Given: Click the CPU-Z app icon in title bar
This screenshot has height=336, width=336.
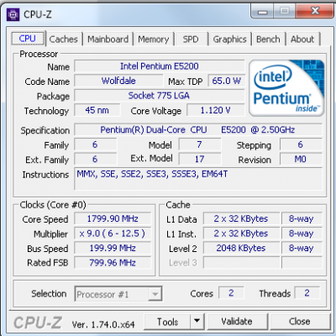Looking at the screenshot, I should tap(13, 14).
